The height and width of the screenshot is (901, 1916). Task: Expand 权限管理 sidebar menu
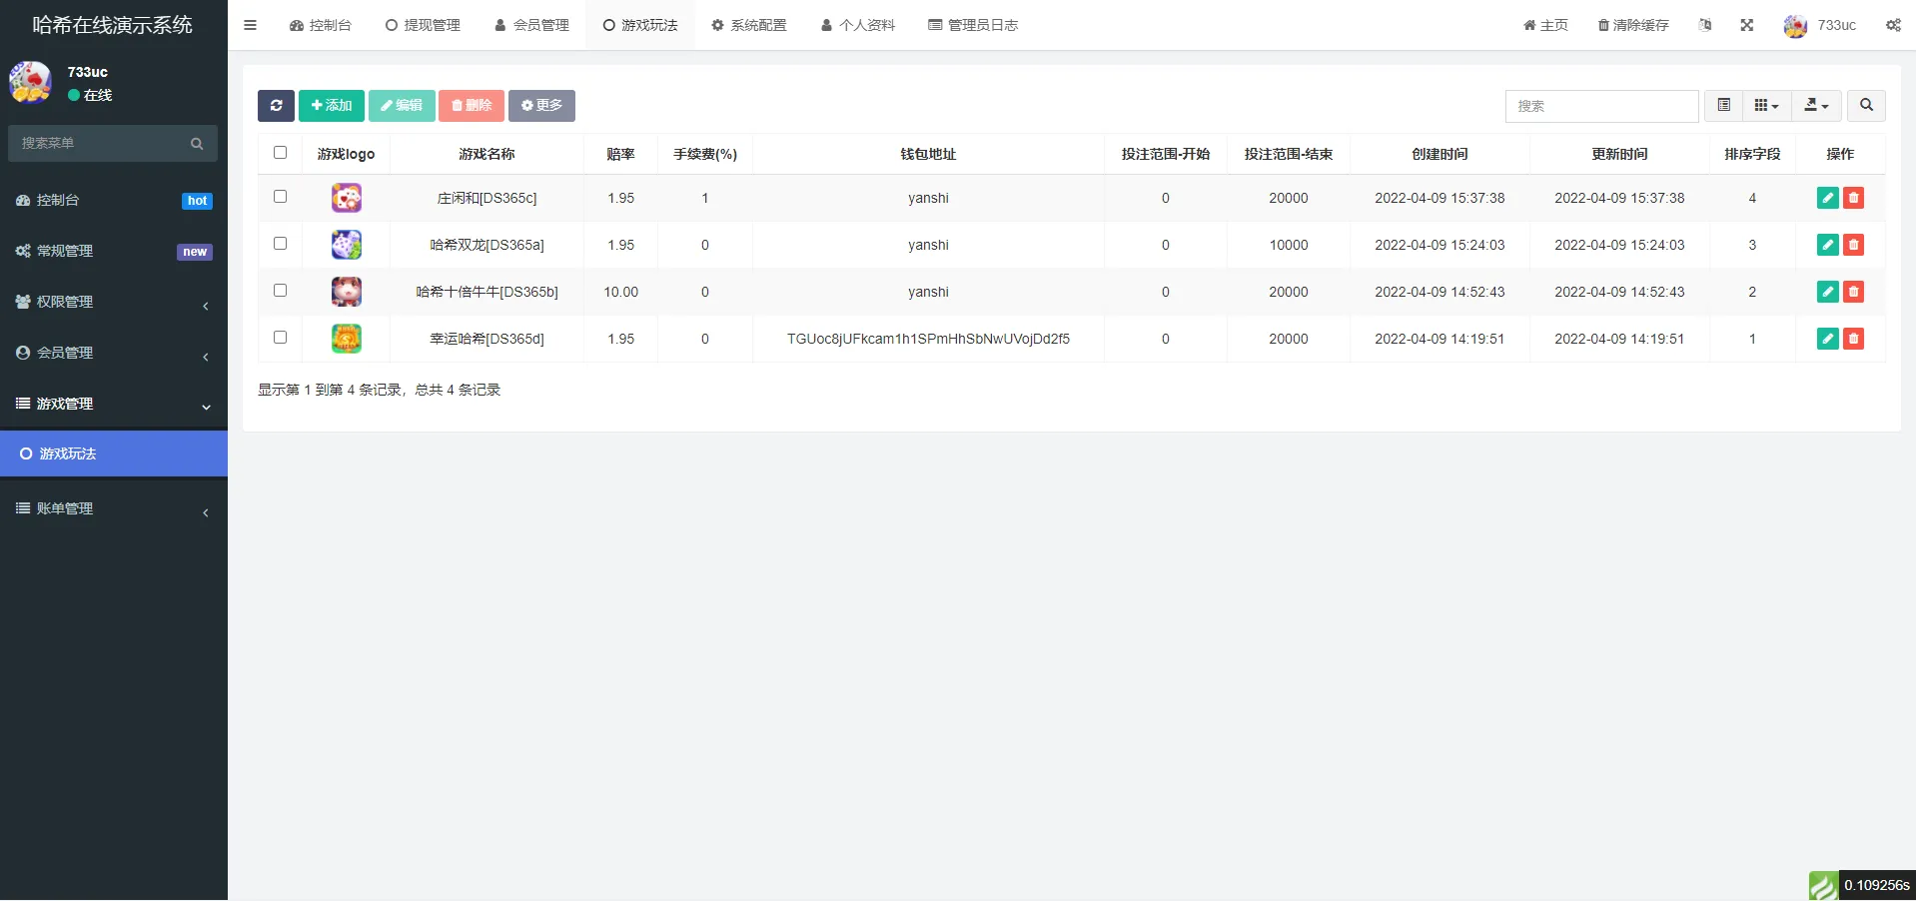point(114,302)
